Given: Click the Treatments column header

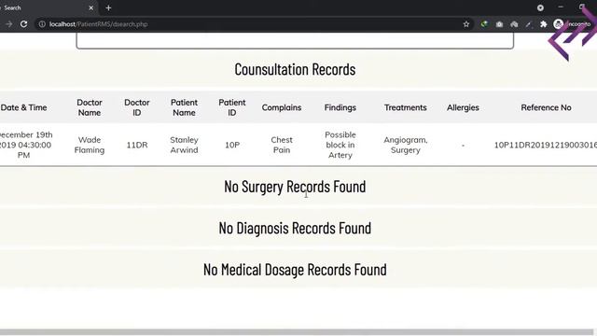Looking at the screenshot, I should click(x=405, y=107).
